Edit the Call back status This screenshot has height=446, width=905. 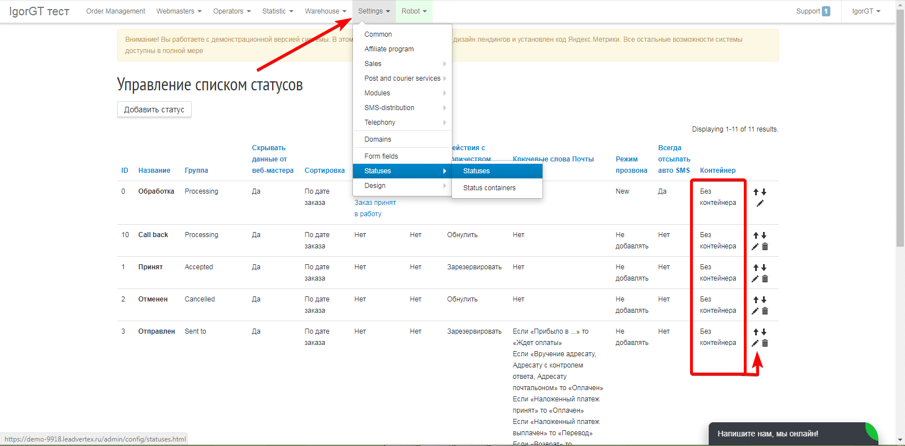pos(755,247)
